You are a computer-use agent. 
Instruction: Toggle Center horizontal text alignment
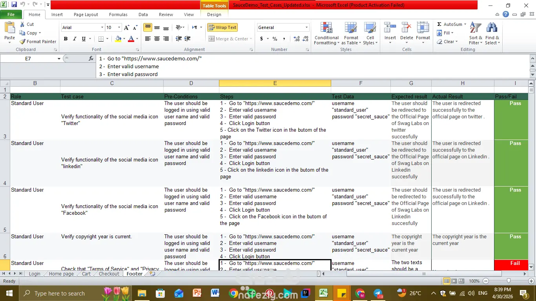157,39
